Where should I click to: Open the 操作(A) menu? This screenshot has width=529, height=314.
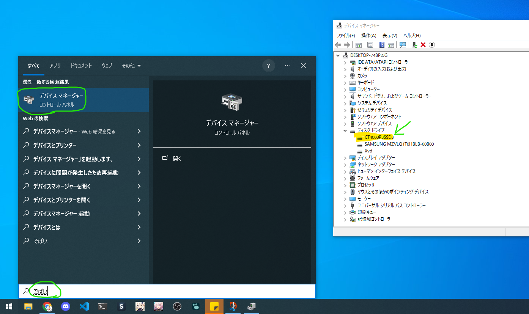(x=368, y=35)
